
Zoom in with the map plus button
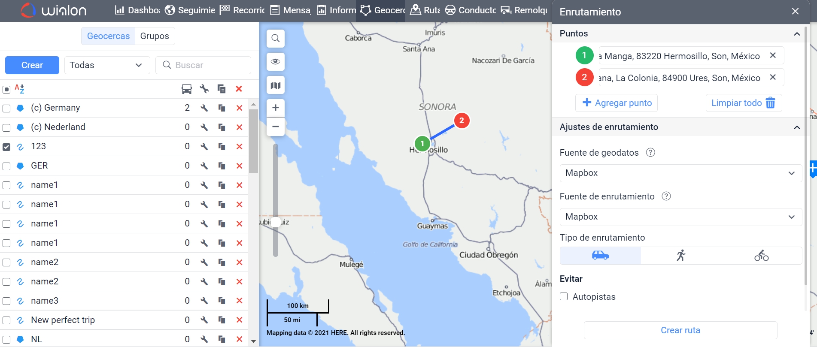pos(275,108)
